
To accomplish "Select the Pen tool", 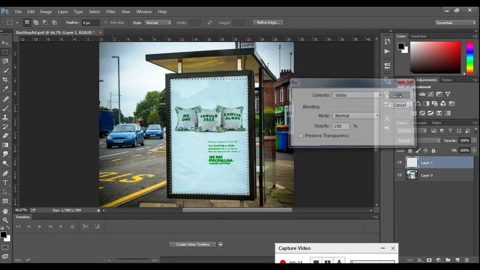I will click(5, 173).
